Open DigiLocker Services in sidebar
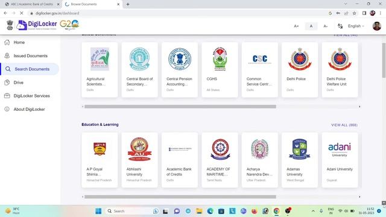The height and width of the screenshot is (217, 386). pos(27,96)
